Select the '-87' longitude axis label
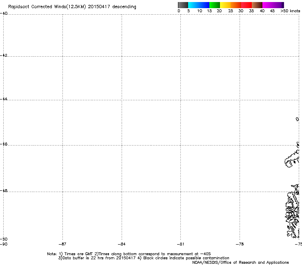Screen dimensions: 302x265 pos(62,244)
